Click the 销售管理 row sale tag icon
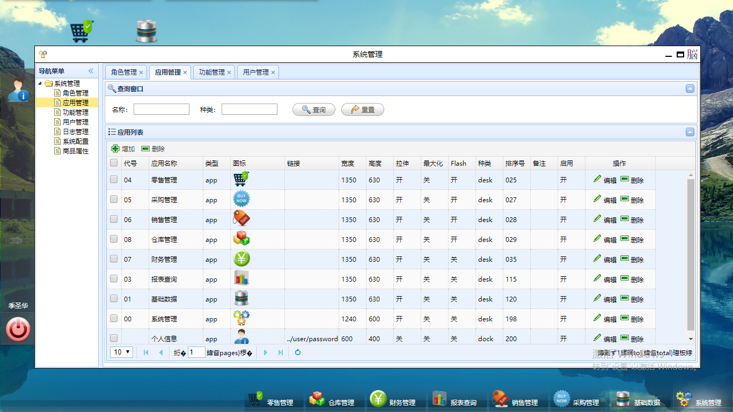733x412 pixels. tap(241, 219)
